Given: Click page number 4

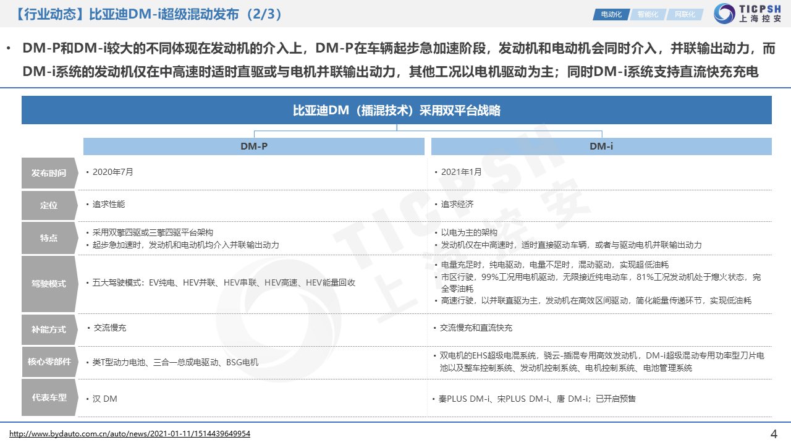Looking at the screenshot, I should click(774, 433).
